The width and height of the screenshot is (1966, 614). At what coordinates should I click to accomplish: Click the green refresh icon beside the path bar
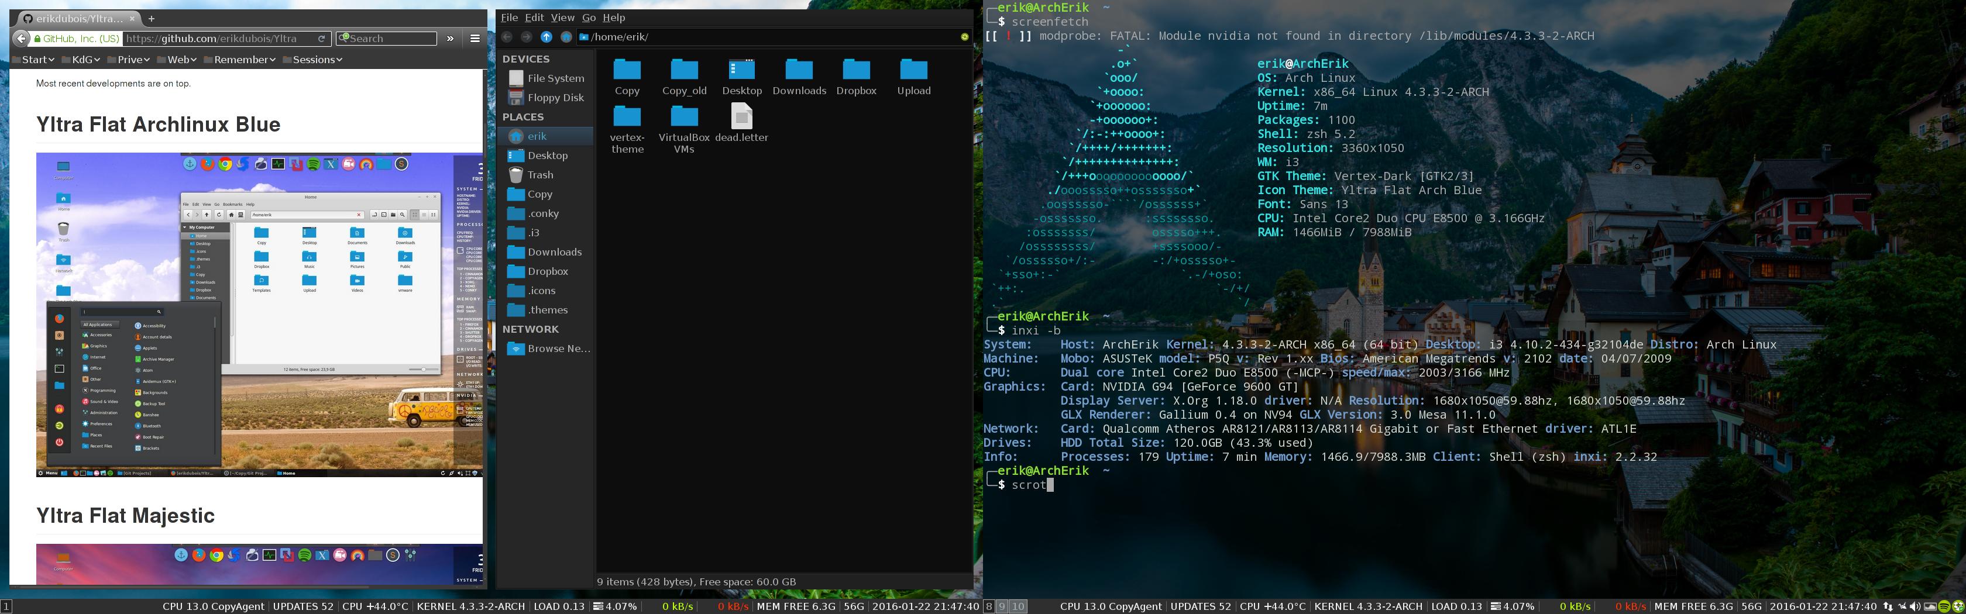[965, 37]
